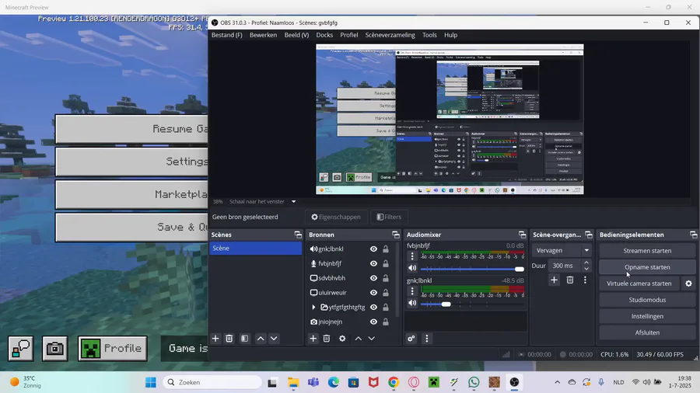Open the Docks menu
700x393 pixels.
coord(324,35)
